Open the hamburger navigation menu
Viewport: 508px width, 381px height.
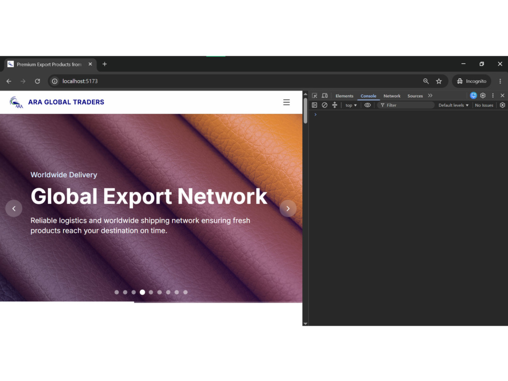(287, 103)
